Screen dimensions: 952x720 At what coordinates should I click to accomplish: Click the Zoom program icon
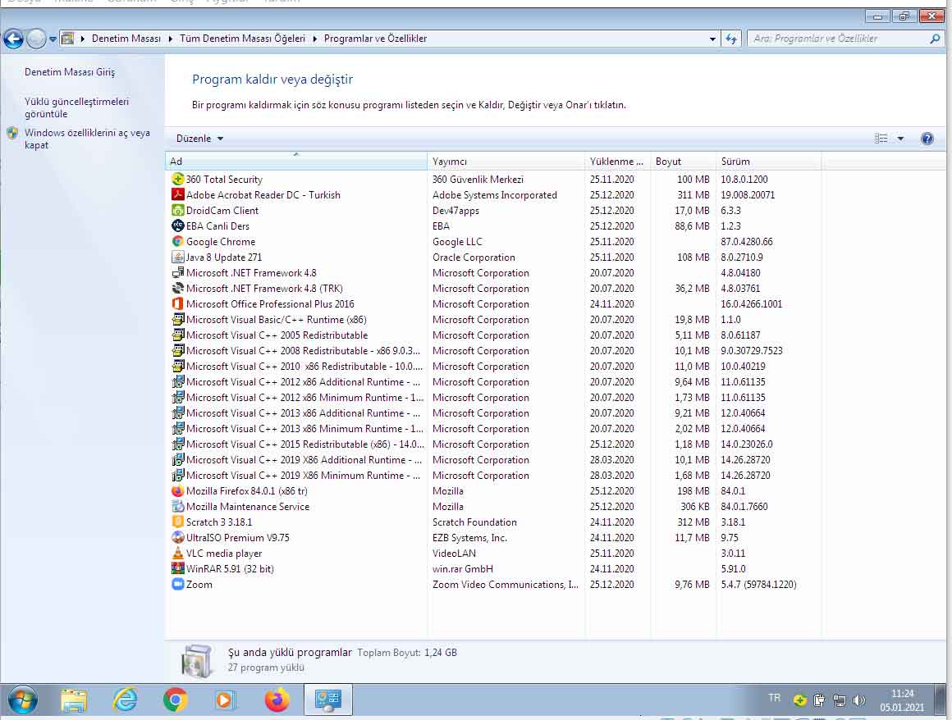point(178,584)
